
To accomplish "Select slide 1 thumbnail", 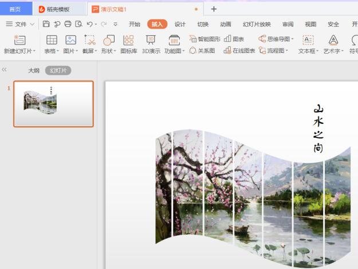I will (x=54, y=104).
